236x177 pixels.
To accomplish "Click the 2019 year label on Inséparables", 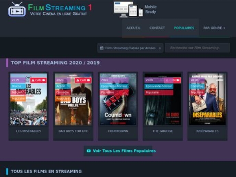I will point(197,80).
